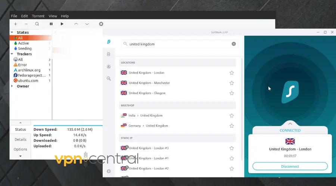The height and width of the screenshot is (186, 336).
Task: Filter by the archlinux.org tracker
Action: pyautogui.click(x=31, y=70)
